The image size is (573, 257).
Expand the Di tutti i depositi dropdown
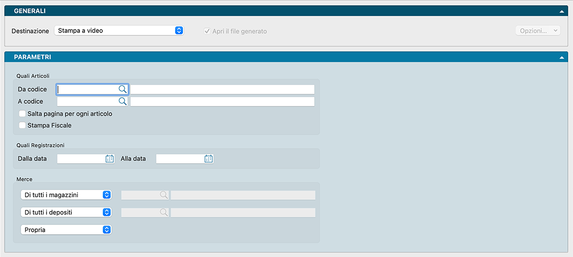(x=66, y=212)
